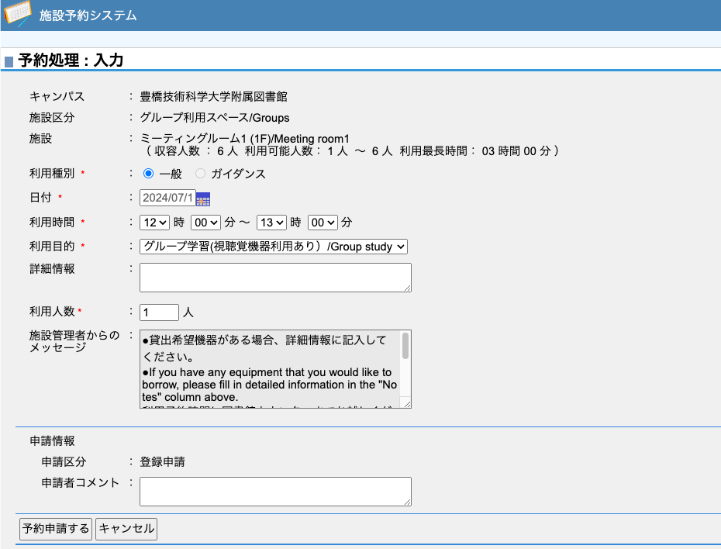Click the 登録申請 application type text
This screenshot has width=721, height=549.
tap(162, 461)
